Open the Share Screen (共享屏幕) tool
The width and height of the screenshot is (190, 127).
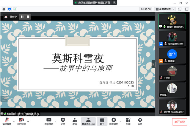49,121
